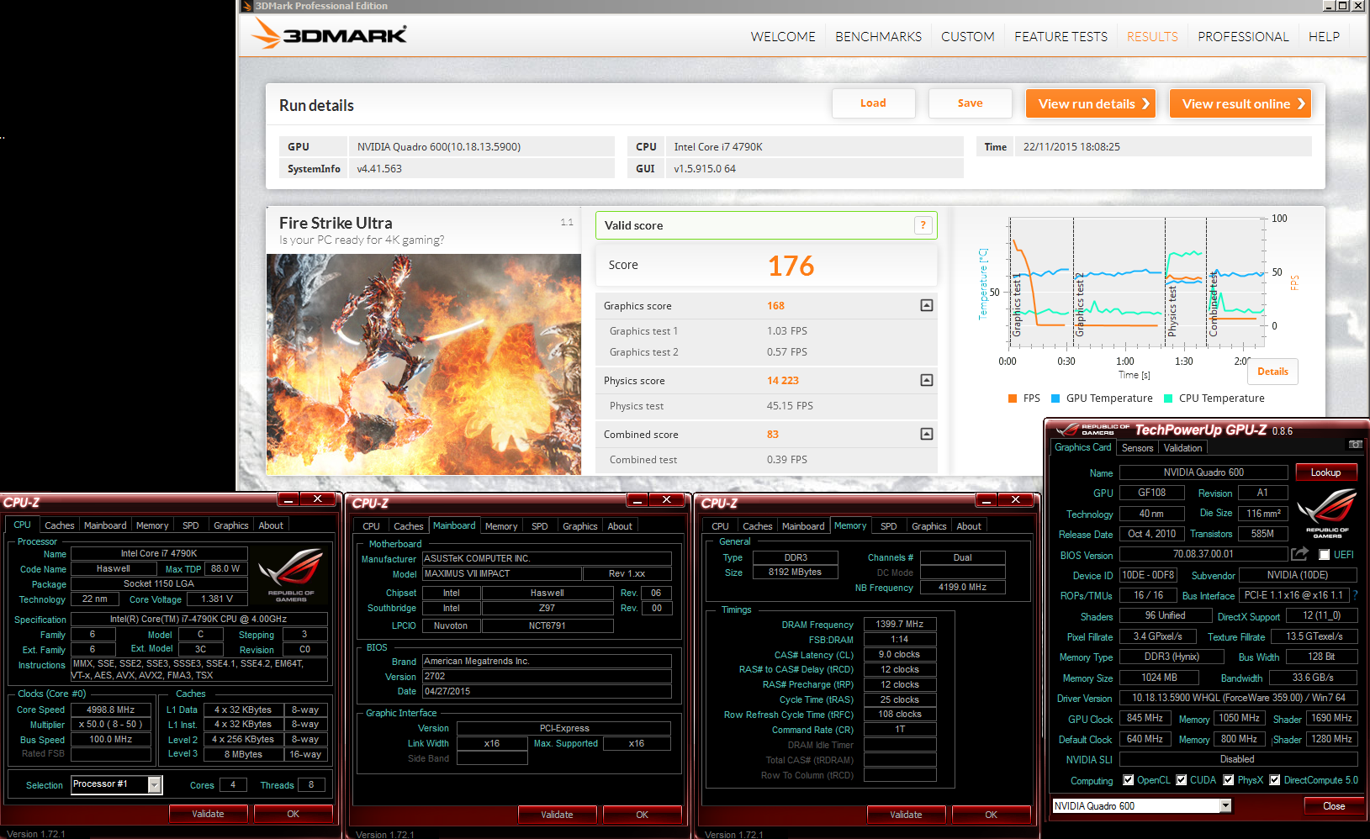Image resolution: width=1370 pixels, height=839 pixels.
Task: Click the Graphics test 2 value 0.57 FPS
Action: click(x=786, y=352)
